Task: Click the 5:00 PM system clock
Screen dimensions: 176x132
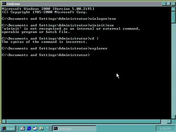Action: pos(166,129)
